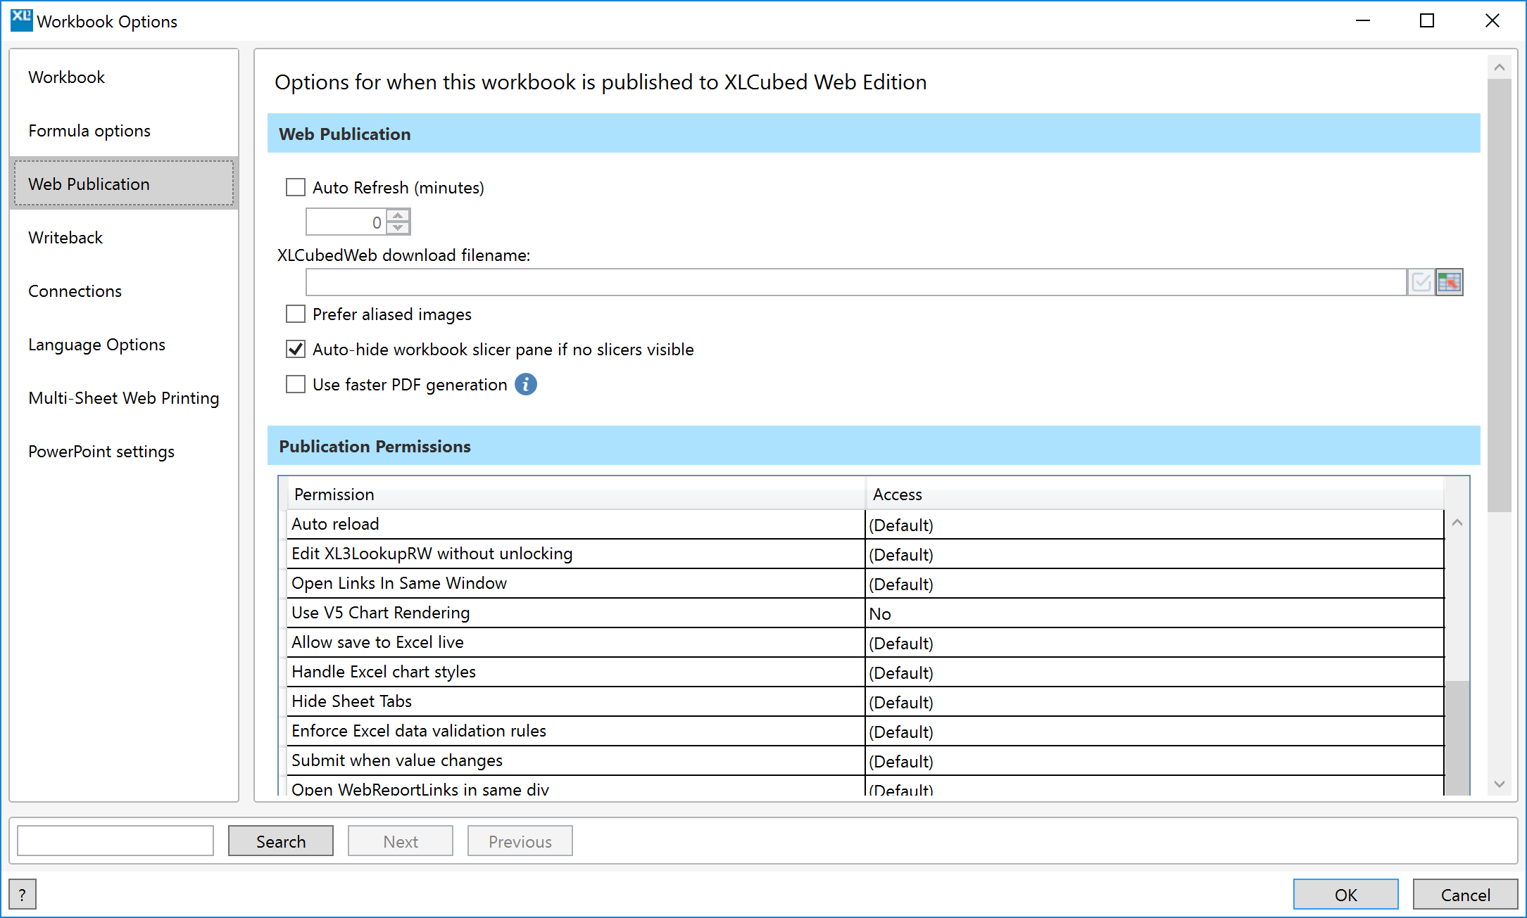Switch to Formula options section

(124, 130)
